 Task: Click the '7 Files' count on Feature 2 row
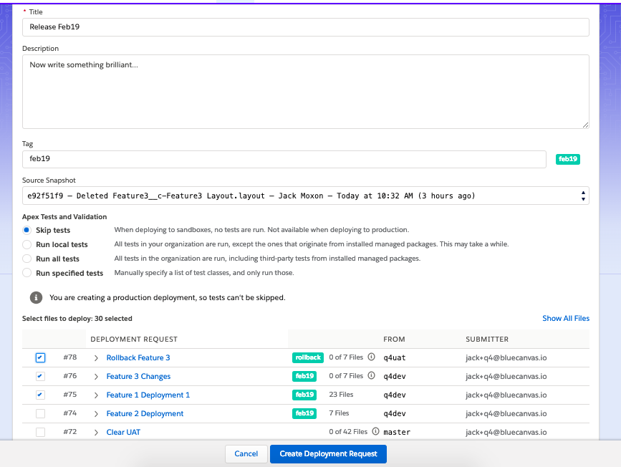point(339,413)
